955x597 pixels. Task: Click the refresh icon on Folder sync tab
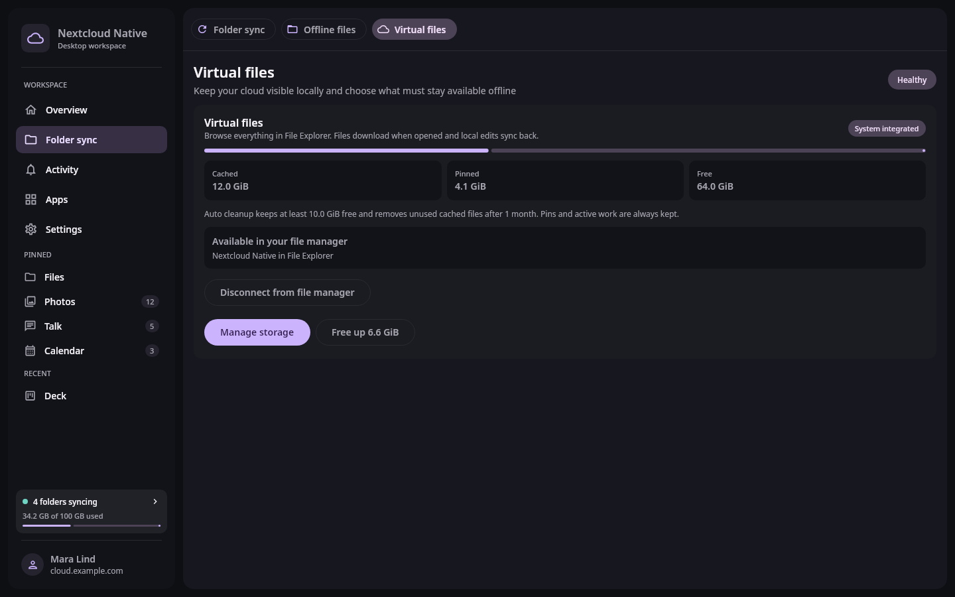coord(202,29)
